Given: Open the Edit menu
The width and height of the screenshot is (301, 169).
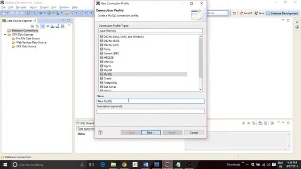Looking at the screenshot, I should pyautogui.click(x=11, y=8).
